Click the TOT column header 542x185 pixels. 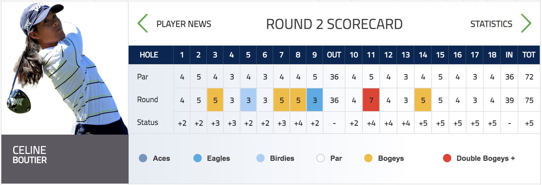click(x=529, y=55)
